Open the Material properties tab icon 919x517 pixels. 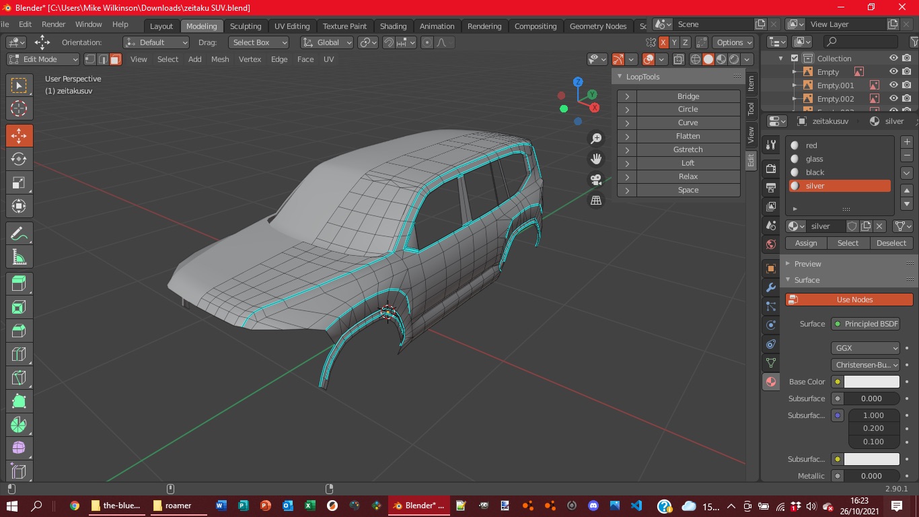coord(771,382)
